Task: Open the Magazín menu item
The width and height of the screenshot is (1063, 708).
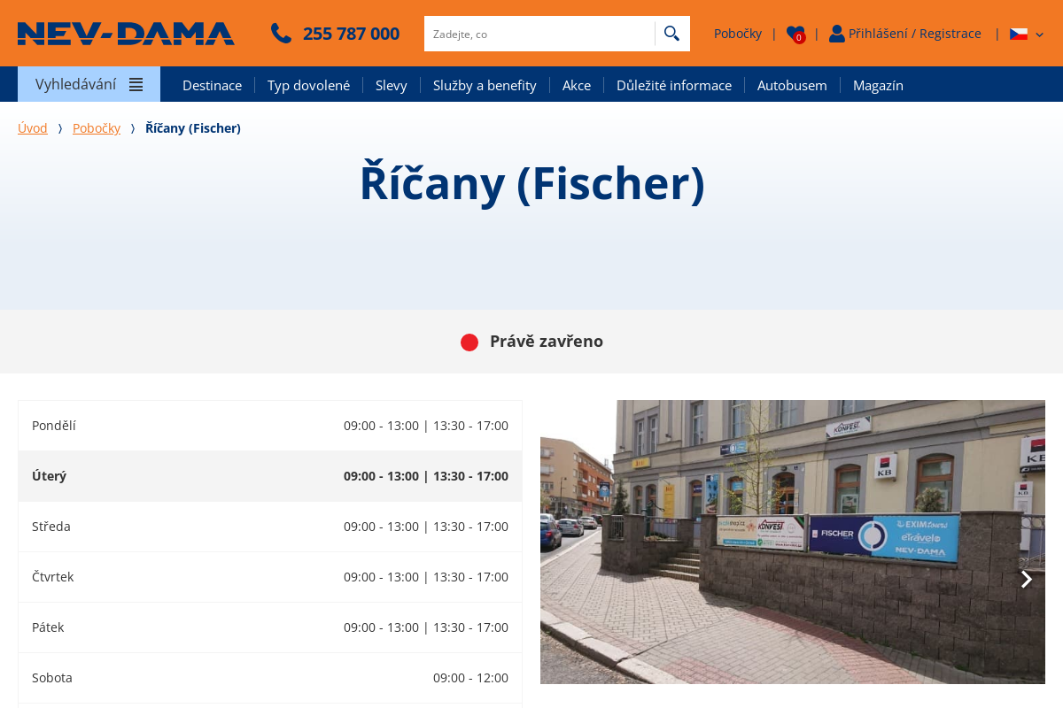Action: (878, 85)
